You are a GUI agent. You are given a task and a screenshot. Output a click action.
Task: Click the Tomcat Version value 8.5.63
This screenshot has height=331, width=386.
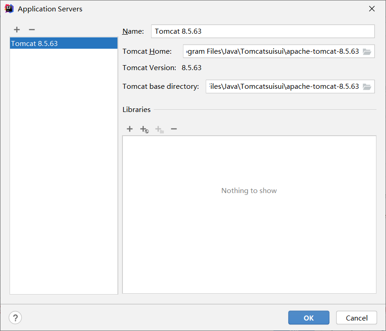pyautogui.click(x=192, y=68)
